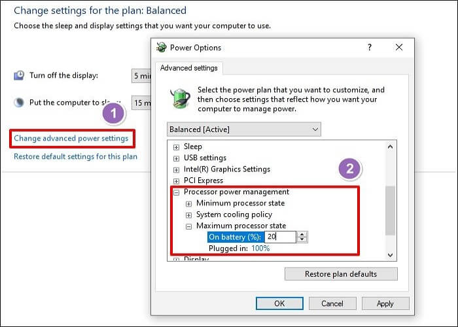Select PCI Express tree item
Viewport: 458px width, 327px height.
(203, 181)
